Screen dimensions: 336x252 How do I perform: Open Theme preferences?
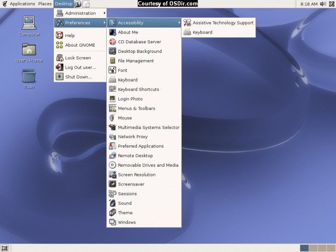pos(144,213)
